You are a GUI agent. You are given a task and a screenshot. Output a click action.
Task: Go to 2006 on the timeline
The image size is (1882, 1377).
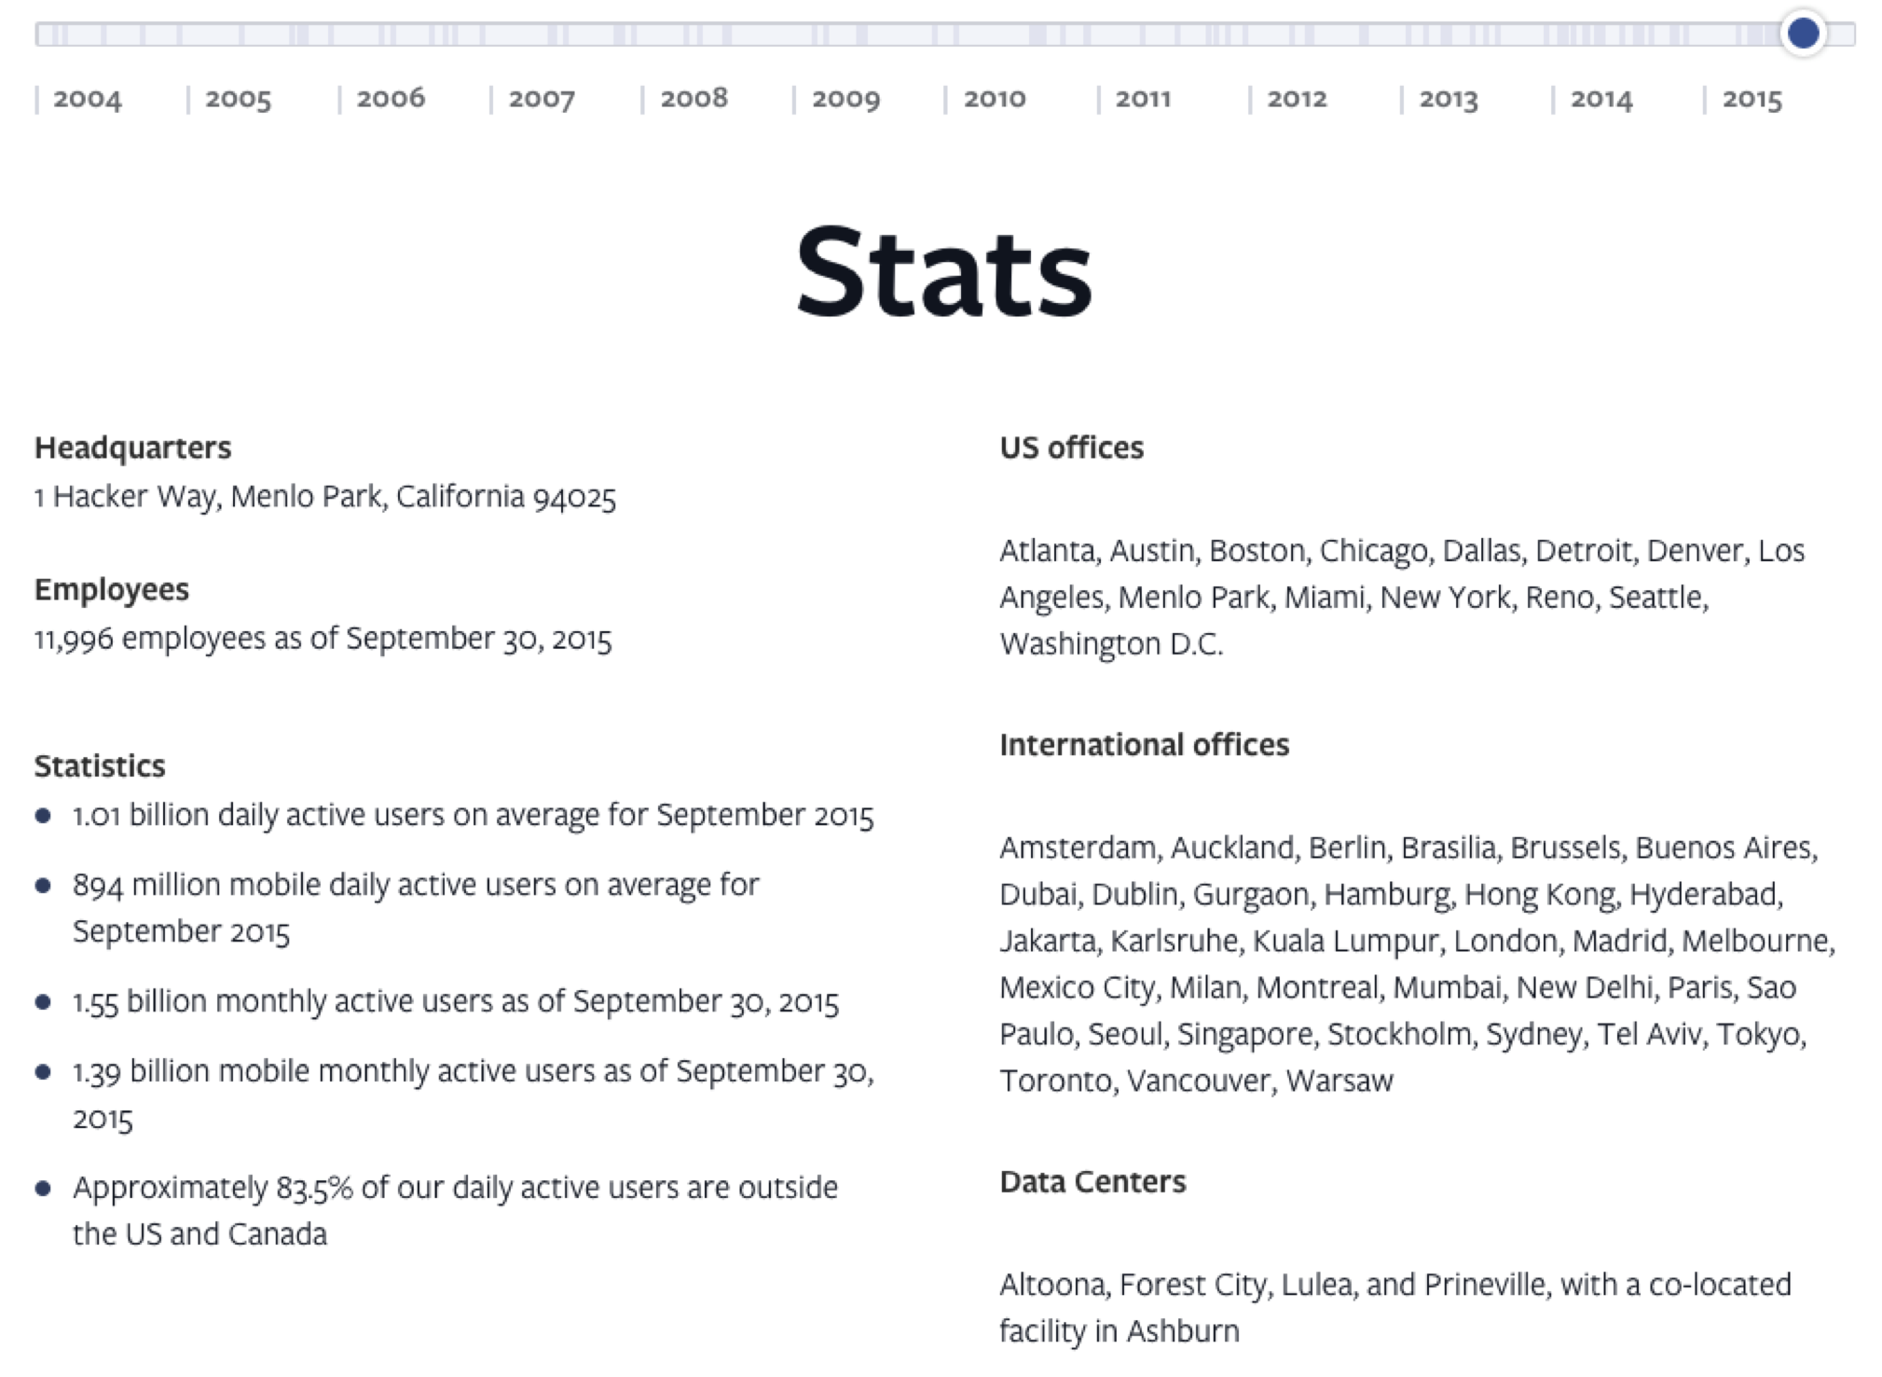[391, 98]
